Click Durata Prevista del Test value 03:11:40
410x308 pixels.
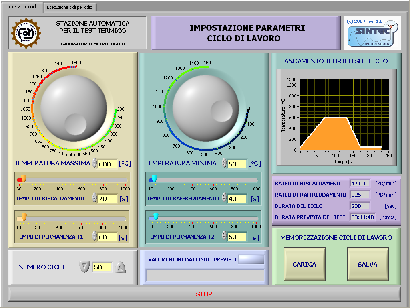pos(363,217)
